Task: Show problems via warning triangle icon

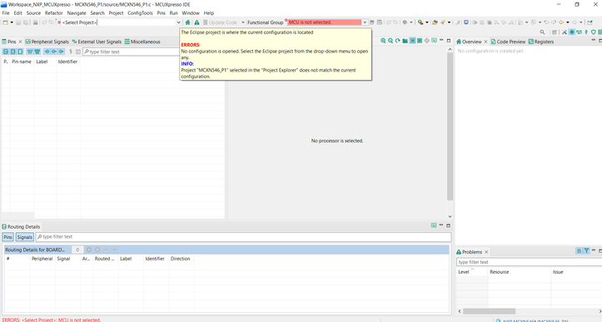Action: [x=197, y=22]
